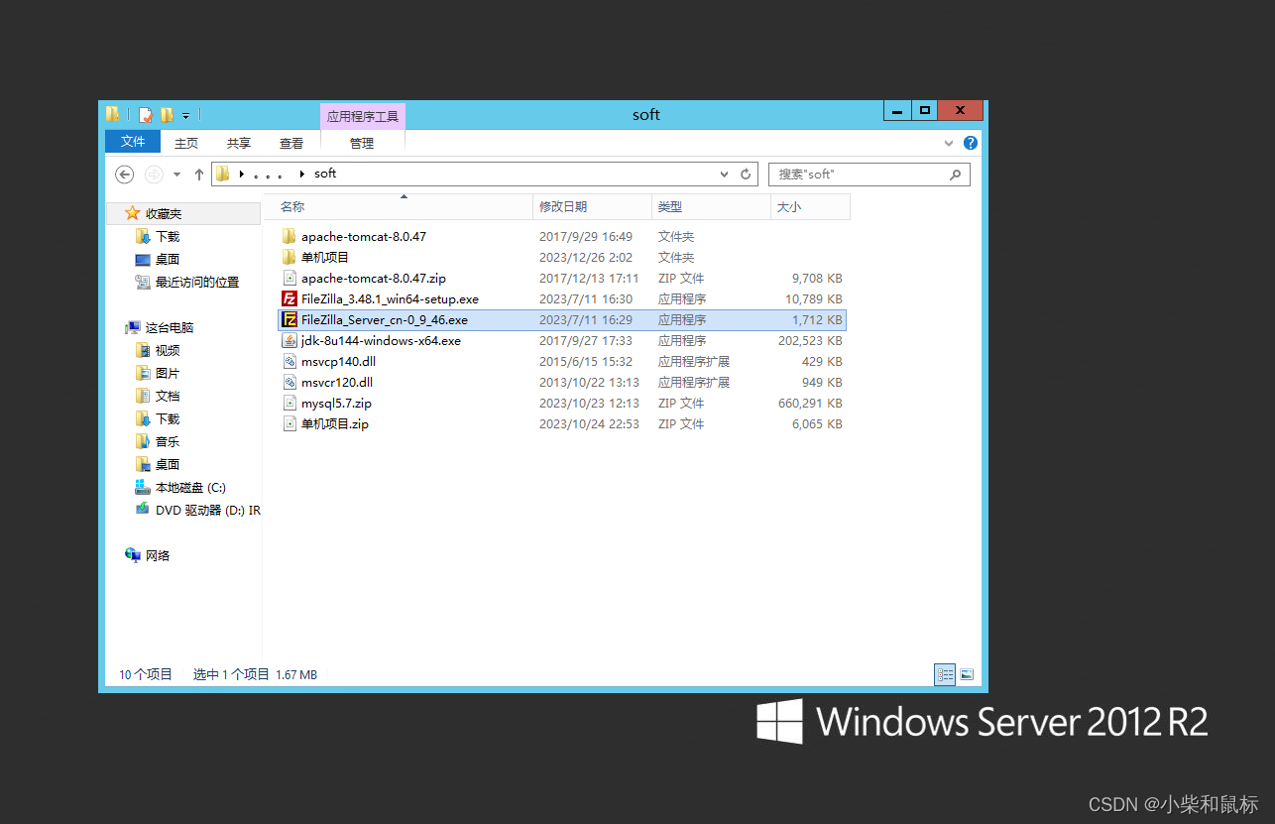Screen dimensions: 1275x824
Task: Open Help via the blue question icon
Action: click(x=971, y=143)
